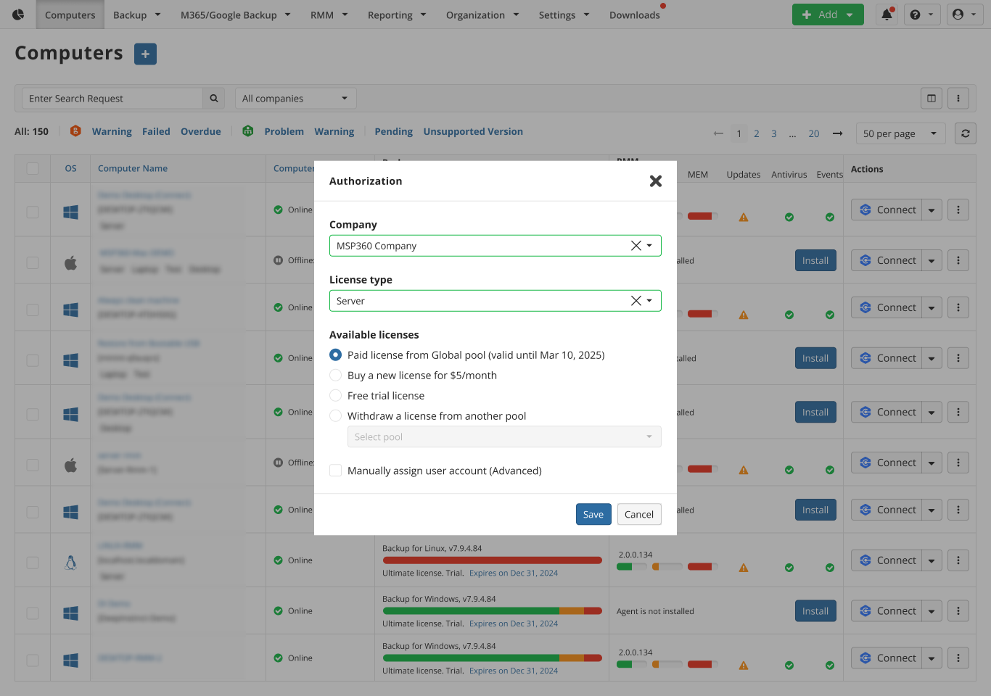The image size is (991, 696).
Task: Expand Connect dropdown arrow in Linux row
Action: (x=932, y=560)
